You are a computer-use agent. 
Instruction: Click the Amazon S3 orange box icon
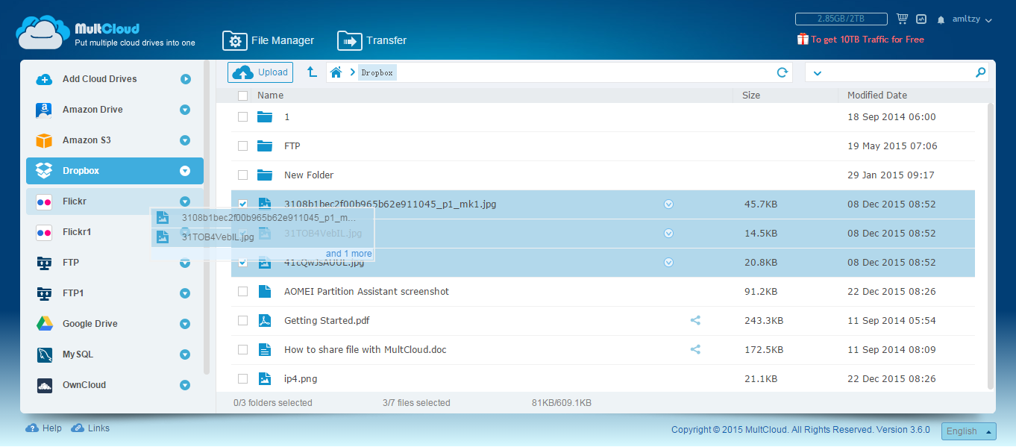point(44,140)
